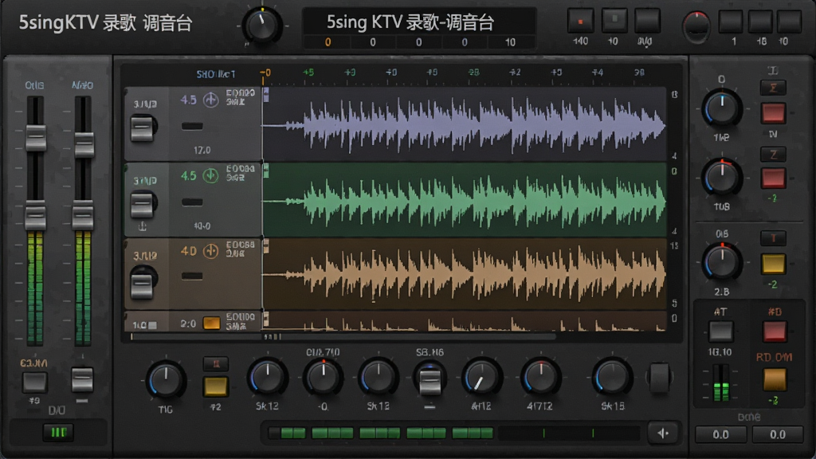Click the TUB knob in the right panel
816x459 pixels.
[x=722, y=178]
